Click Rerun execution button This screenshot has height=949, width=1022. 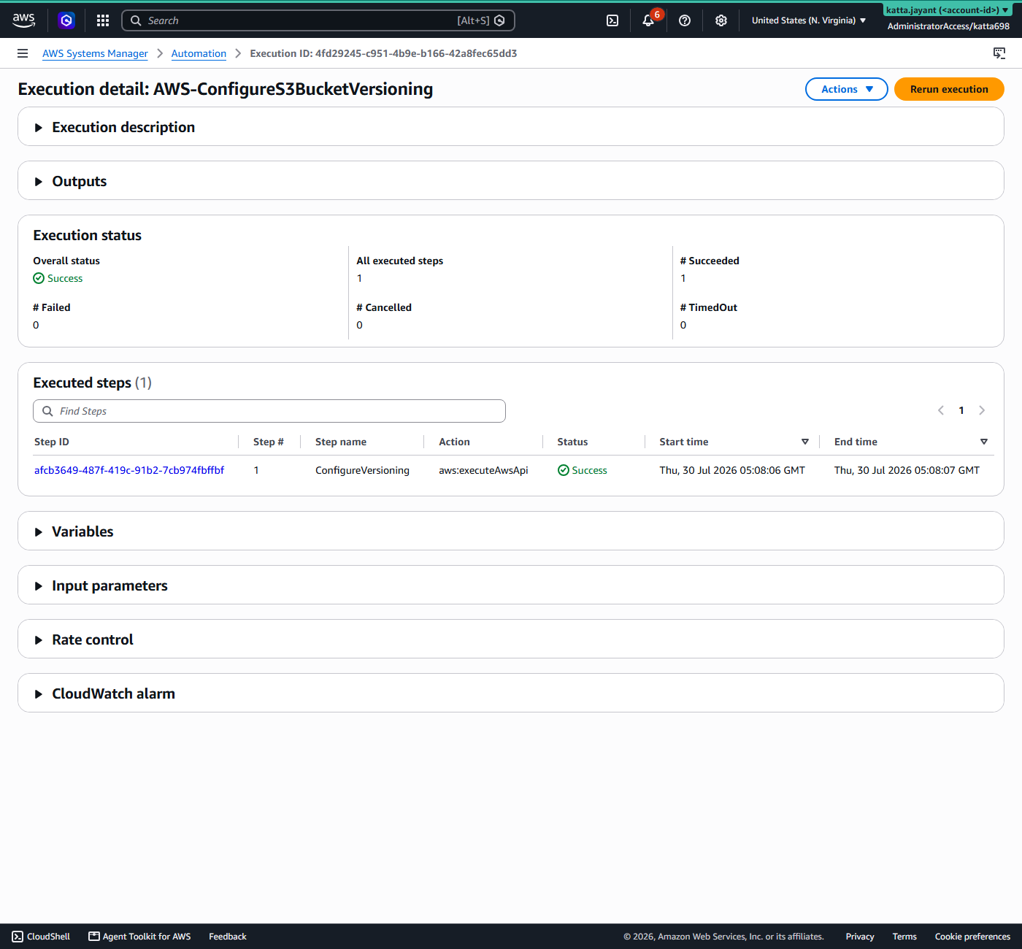coord(949,89)
